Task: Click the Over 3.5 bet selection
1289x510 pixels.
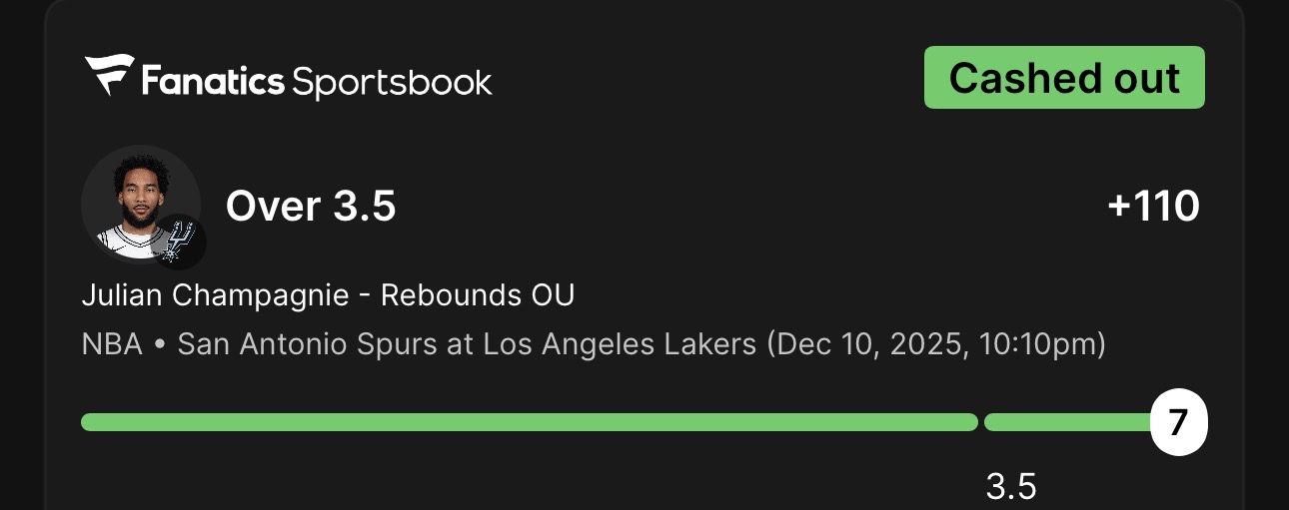Action: pos(311,207)
